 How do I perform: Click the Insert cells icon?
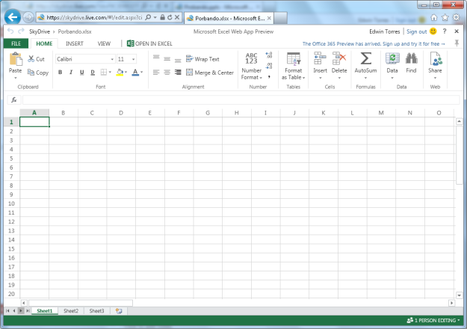click(320, 58)
